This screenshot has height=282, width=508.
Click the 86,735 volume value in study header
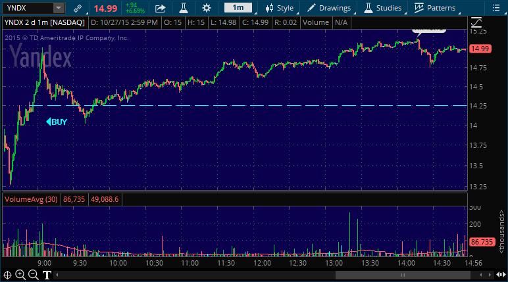[x=74, y=199]
